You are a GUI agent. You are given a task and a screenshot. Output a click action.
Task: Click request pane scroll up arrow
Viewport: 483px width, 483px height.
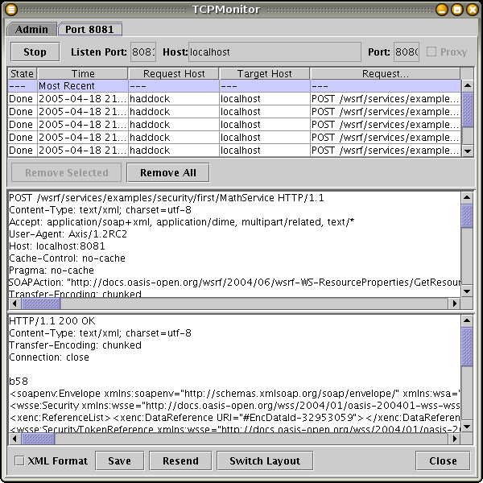[x=467, y=197]
